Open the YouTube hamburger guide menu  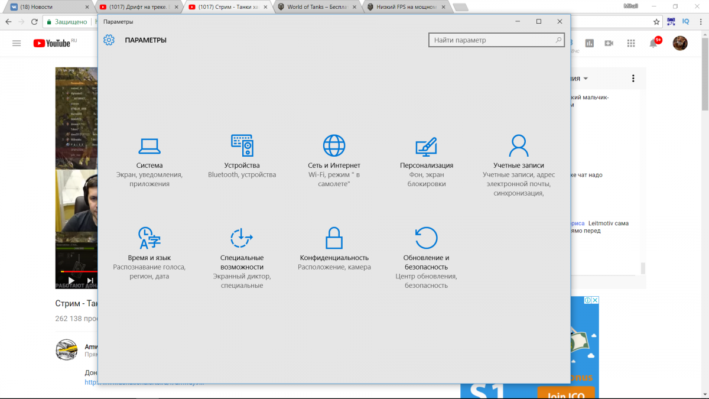pyautogui.click(x=17, y=43)
